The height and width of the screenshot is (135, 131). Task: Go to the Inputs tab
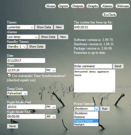(63, 6)
